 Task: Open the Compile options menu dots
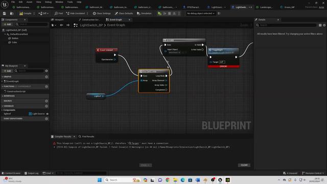[34, 13]
